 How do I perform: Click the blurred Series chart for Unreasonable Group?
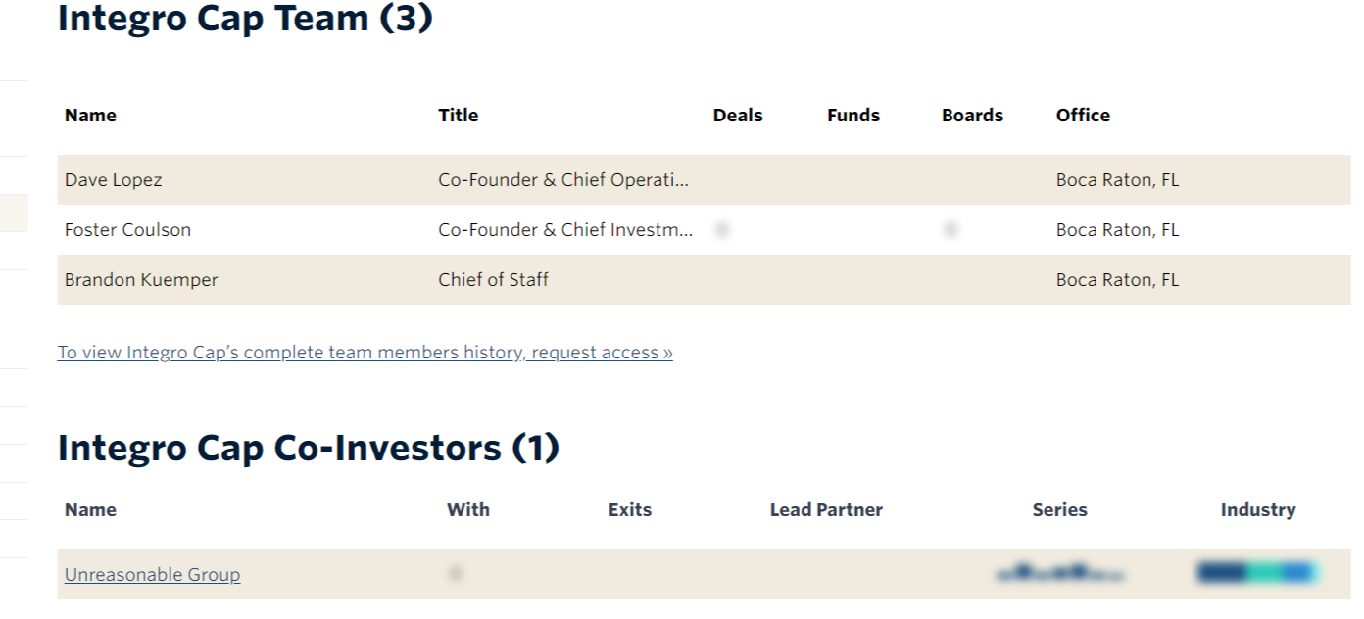[1059, 573]
